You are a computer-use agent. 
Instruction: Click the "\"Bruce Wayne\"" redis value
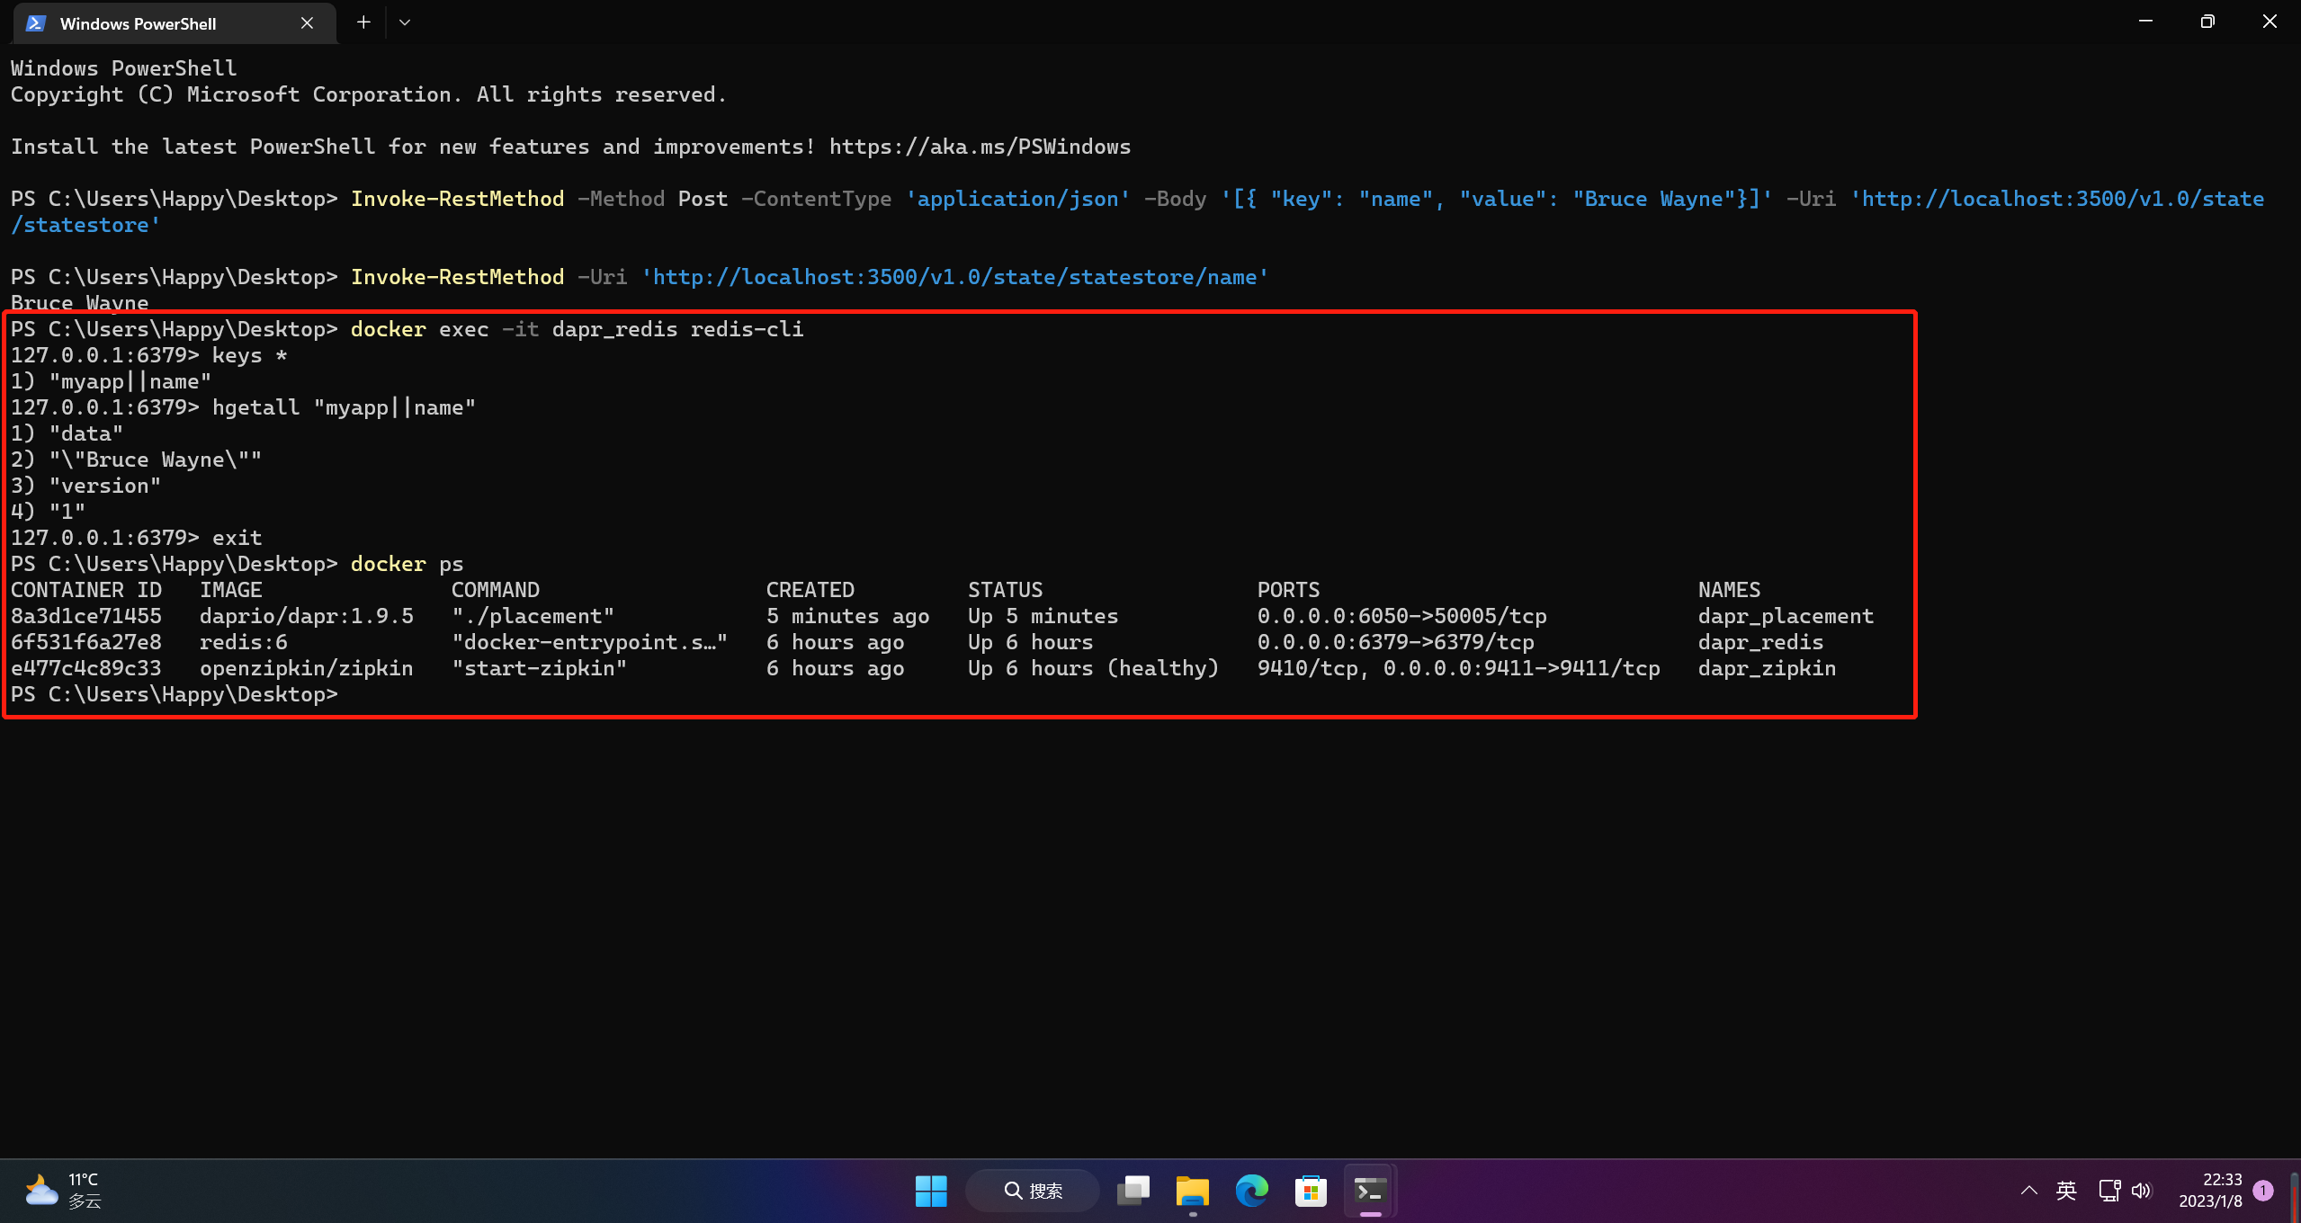[156, 460]
